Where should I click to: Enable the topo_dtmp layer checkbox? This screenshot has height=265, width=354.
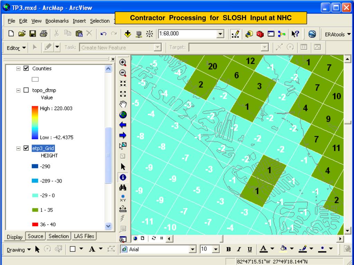click(26, 90)
